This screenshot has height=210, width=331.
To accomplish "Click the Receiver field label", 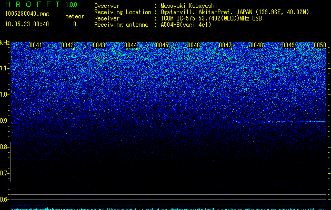I will coord(107,18).
